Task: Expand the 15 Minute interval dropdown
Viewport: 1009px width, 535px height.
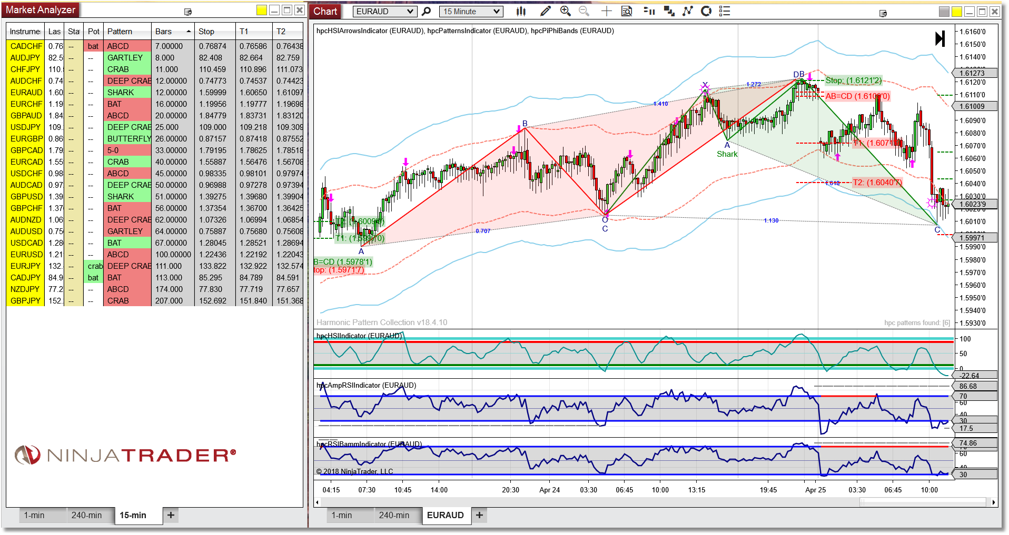Action: 496,12
